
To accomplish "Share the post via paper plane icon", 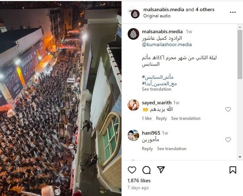I will (161, 170).
